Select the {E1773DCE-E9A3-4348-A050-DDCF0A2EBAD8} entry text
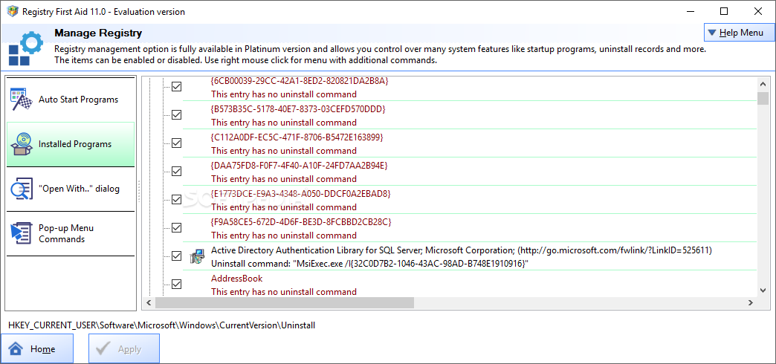This screenshot has width=776, height=364. click(300, 193)
